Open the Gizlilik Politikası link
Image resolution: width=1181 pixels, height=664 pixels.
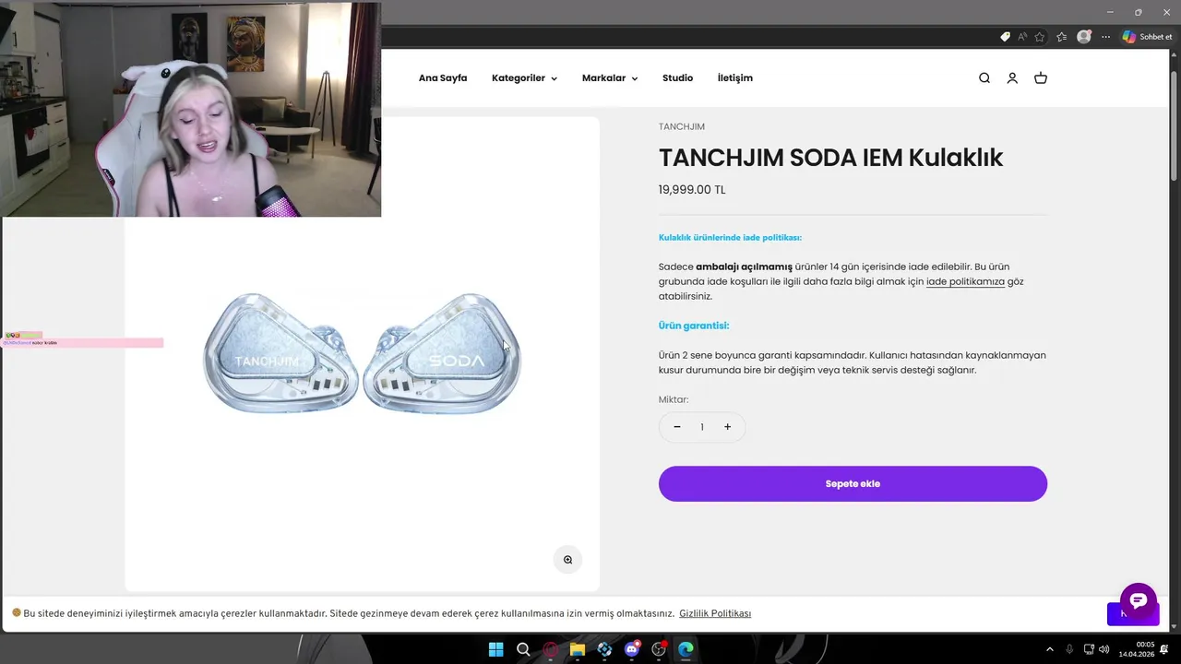click(715, 614)
